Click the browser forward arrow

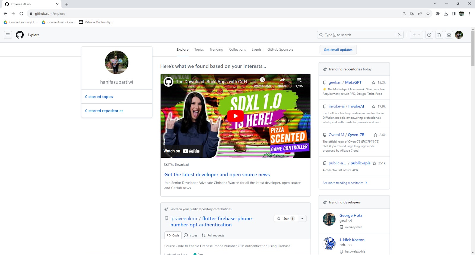(13, 14)
